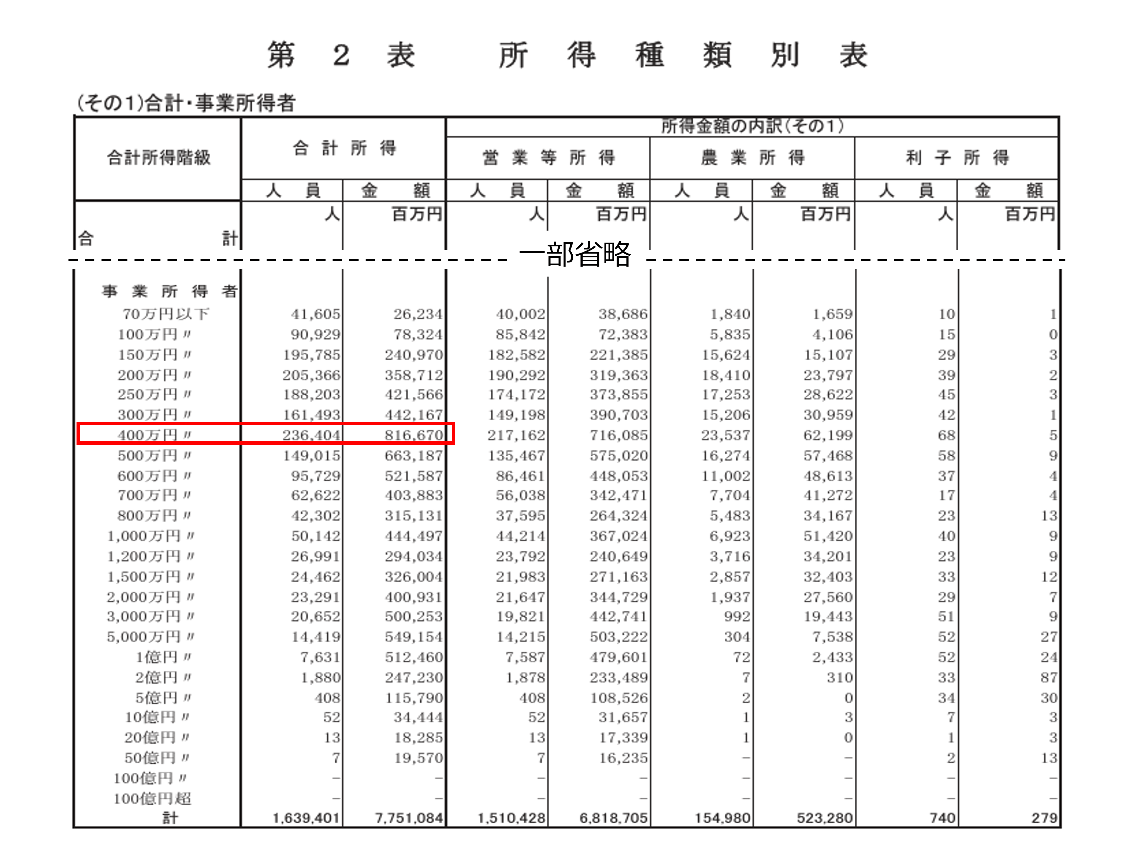
Task: Click the title 第2表 所得種類別表
Action: 567,55
